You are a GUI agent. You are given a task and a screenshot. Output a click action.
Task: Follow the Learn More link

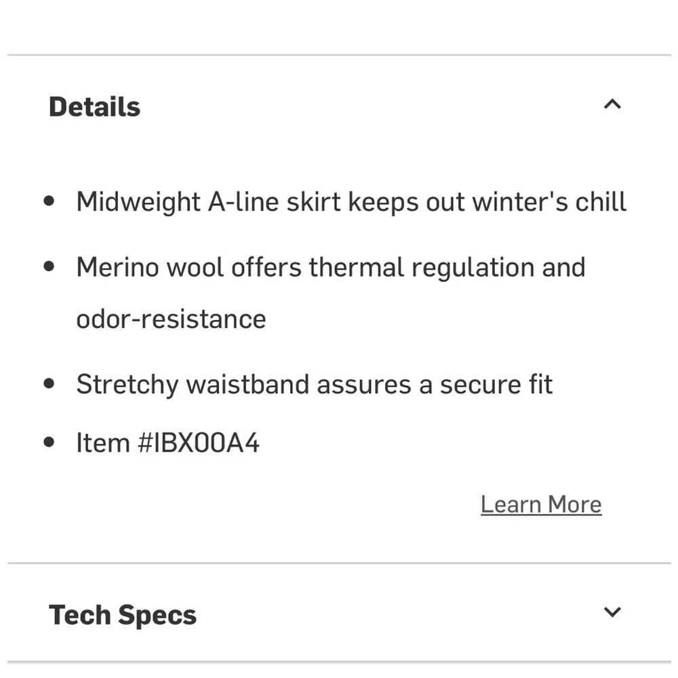(x=541, y=504)
